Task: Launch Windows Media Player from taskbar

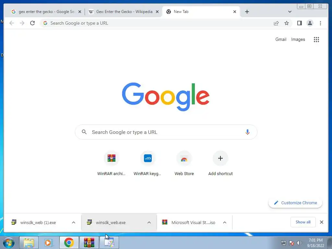Action: tap(49, 243)
